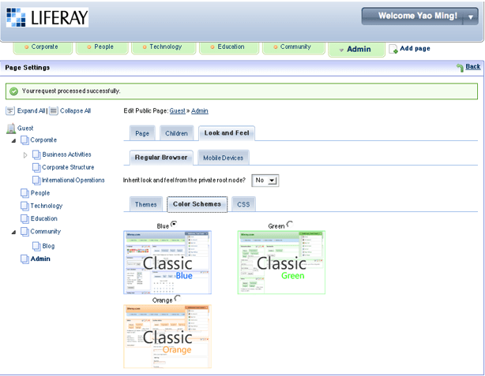This screenshot has width=485, height=376.
Task: Click the International Operations page icon
Action: click(36, 181)
